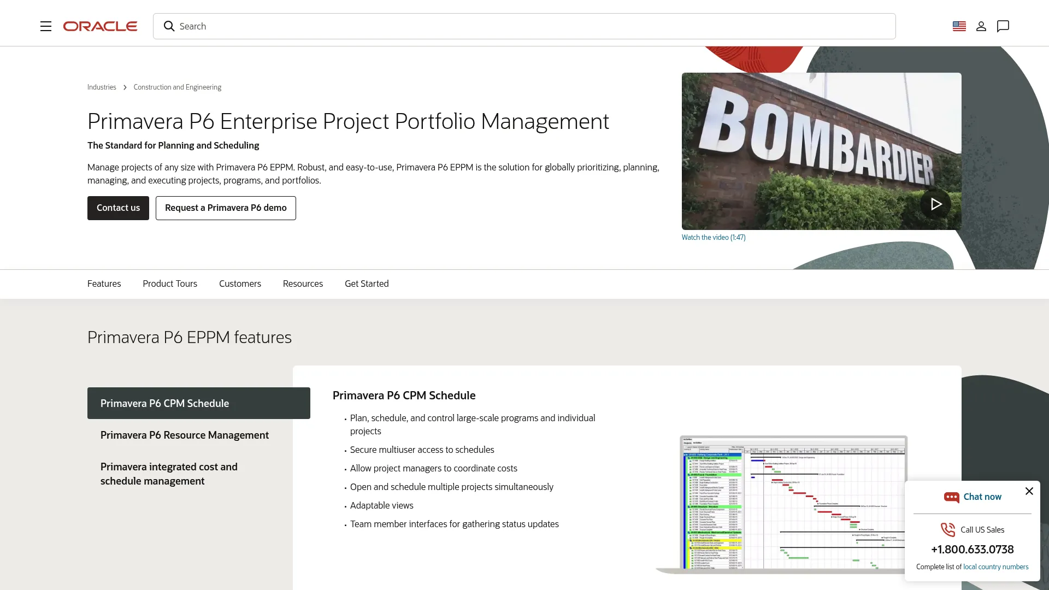1049x590 pixels.
Task: Click the Oracle logo
Action: [x=100, y=26]
